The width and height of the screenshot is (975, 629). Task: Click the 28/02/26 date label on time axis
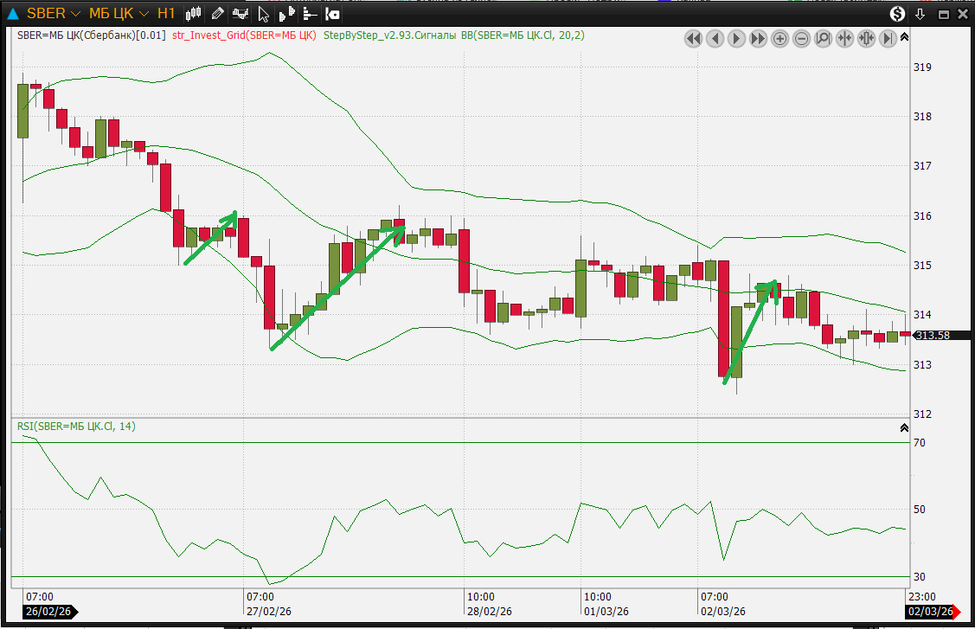pyautogui.click(x=490, y=612)
